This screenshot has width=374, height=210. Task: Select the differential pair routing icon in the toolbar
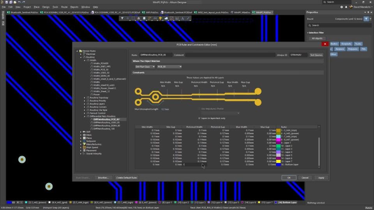(155, 18)
